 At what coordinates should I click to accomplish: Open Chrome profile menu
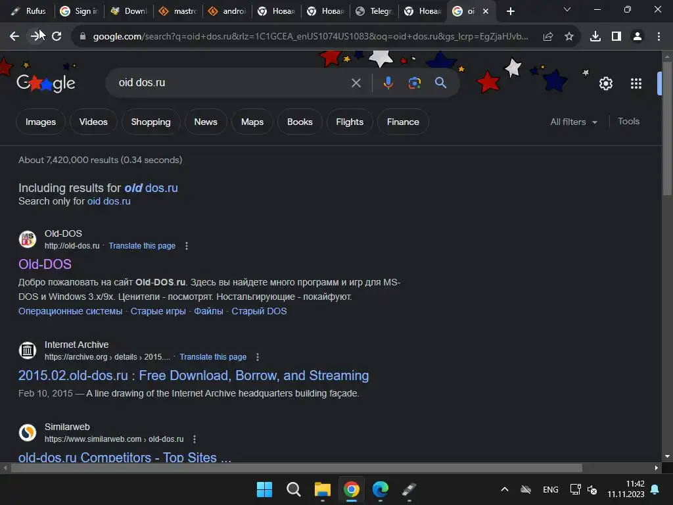(x=638, y=37)
